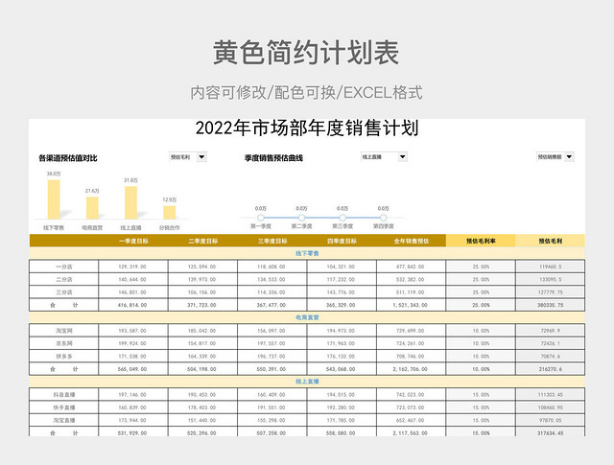Screen dimensions: 614x465
Task: Click cell value 193,587.00 in 淘宝网 row
Action: (x=132, y=331)
